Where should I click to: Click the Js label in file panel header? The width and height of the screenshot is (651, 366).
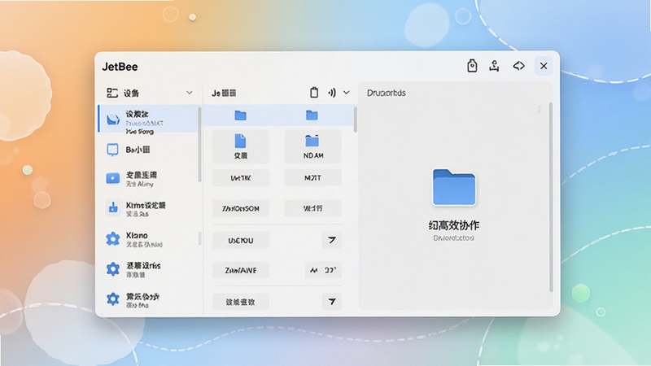pyautogui.click(x=224, y=93)
